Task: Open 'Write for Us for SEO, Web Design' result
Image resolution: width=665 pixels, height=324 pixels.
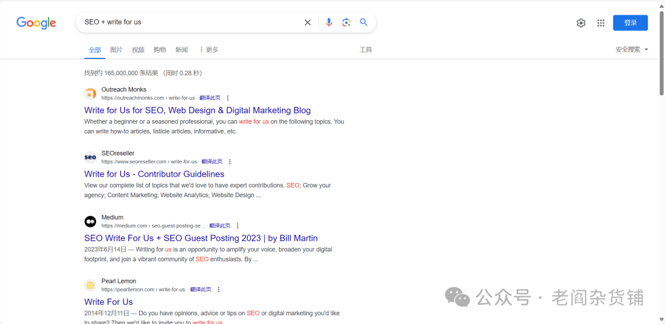Action: pyautogui.click(x=197, y=110)
